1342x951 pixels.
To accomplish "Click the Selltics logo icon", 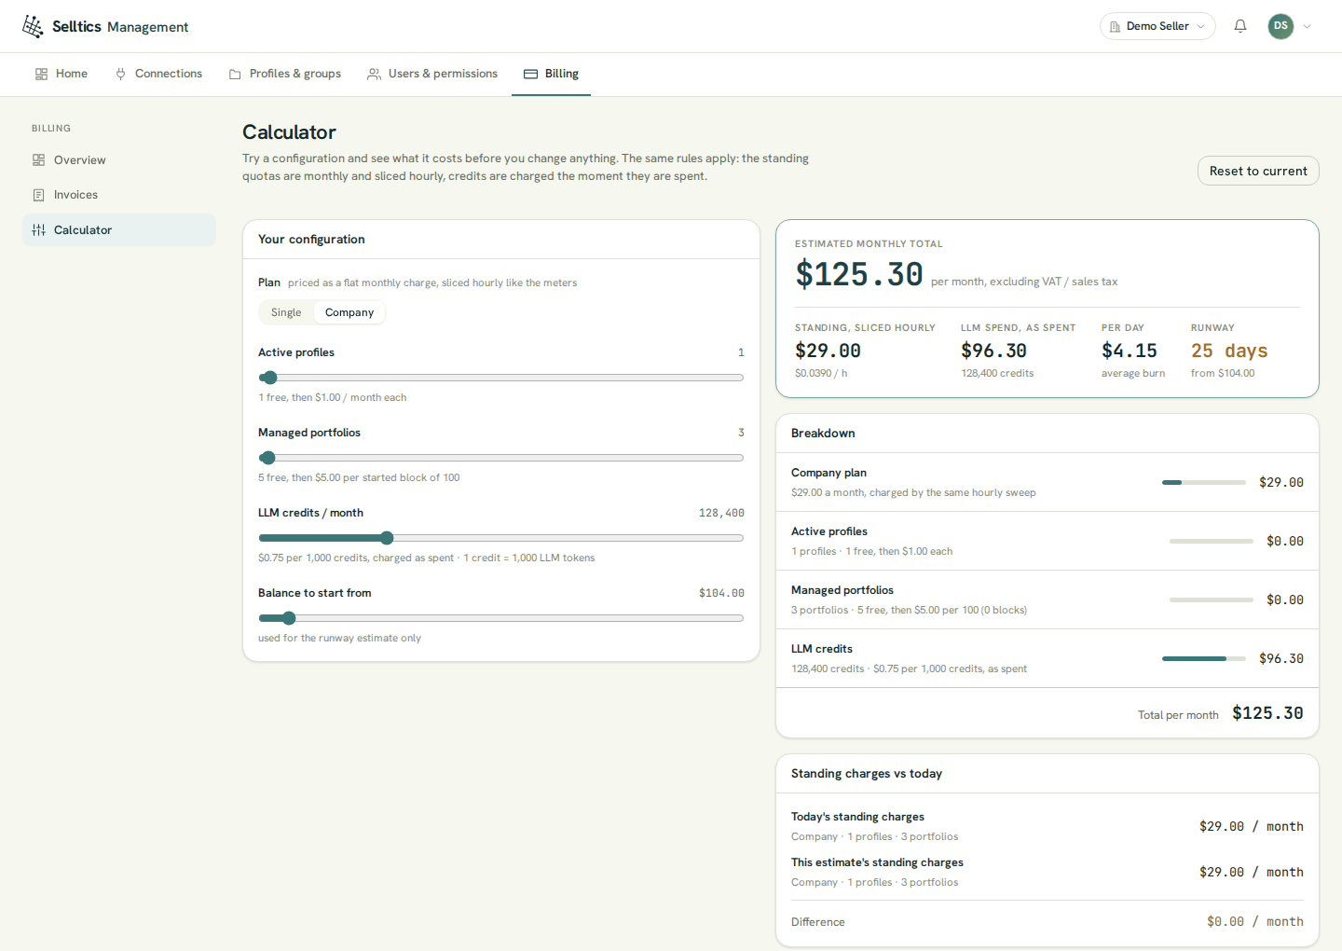I will (x=33, y=26).
